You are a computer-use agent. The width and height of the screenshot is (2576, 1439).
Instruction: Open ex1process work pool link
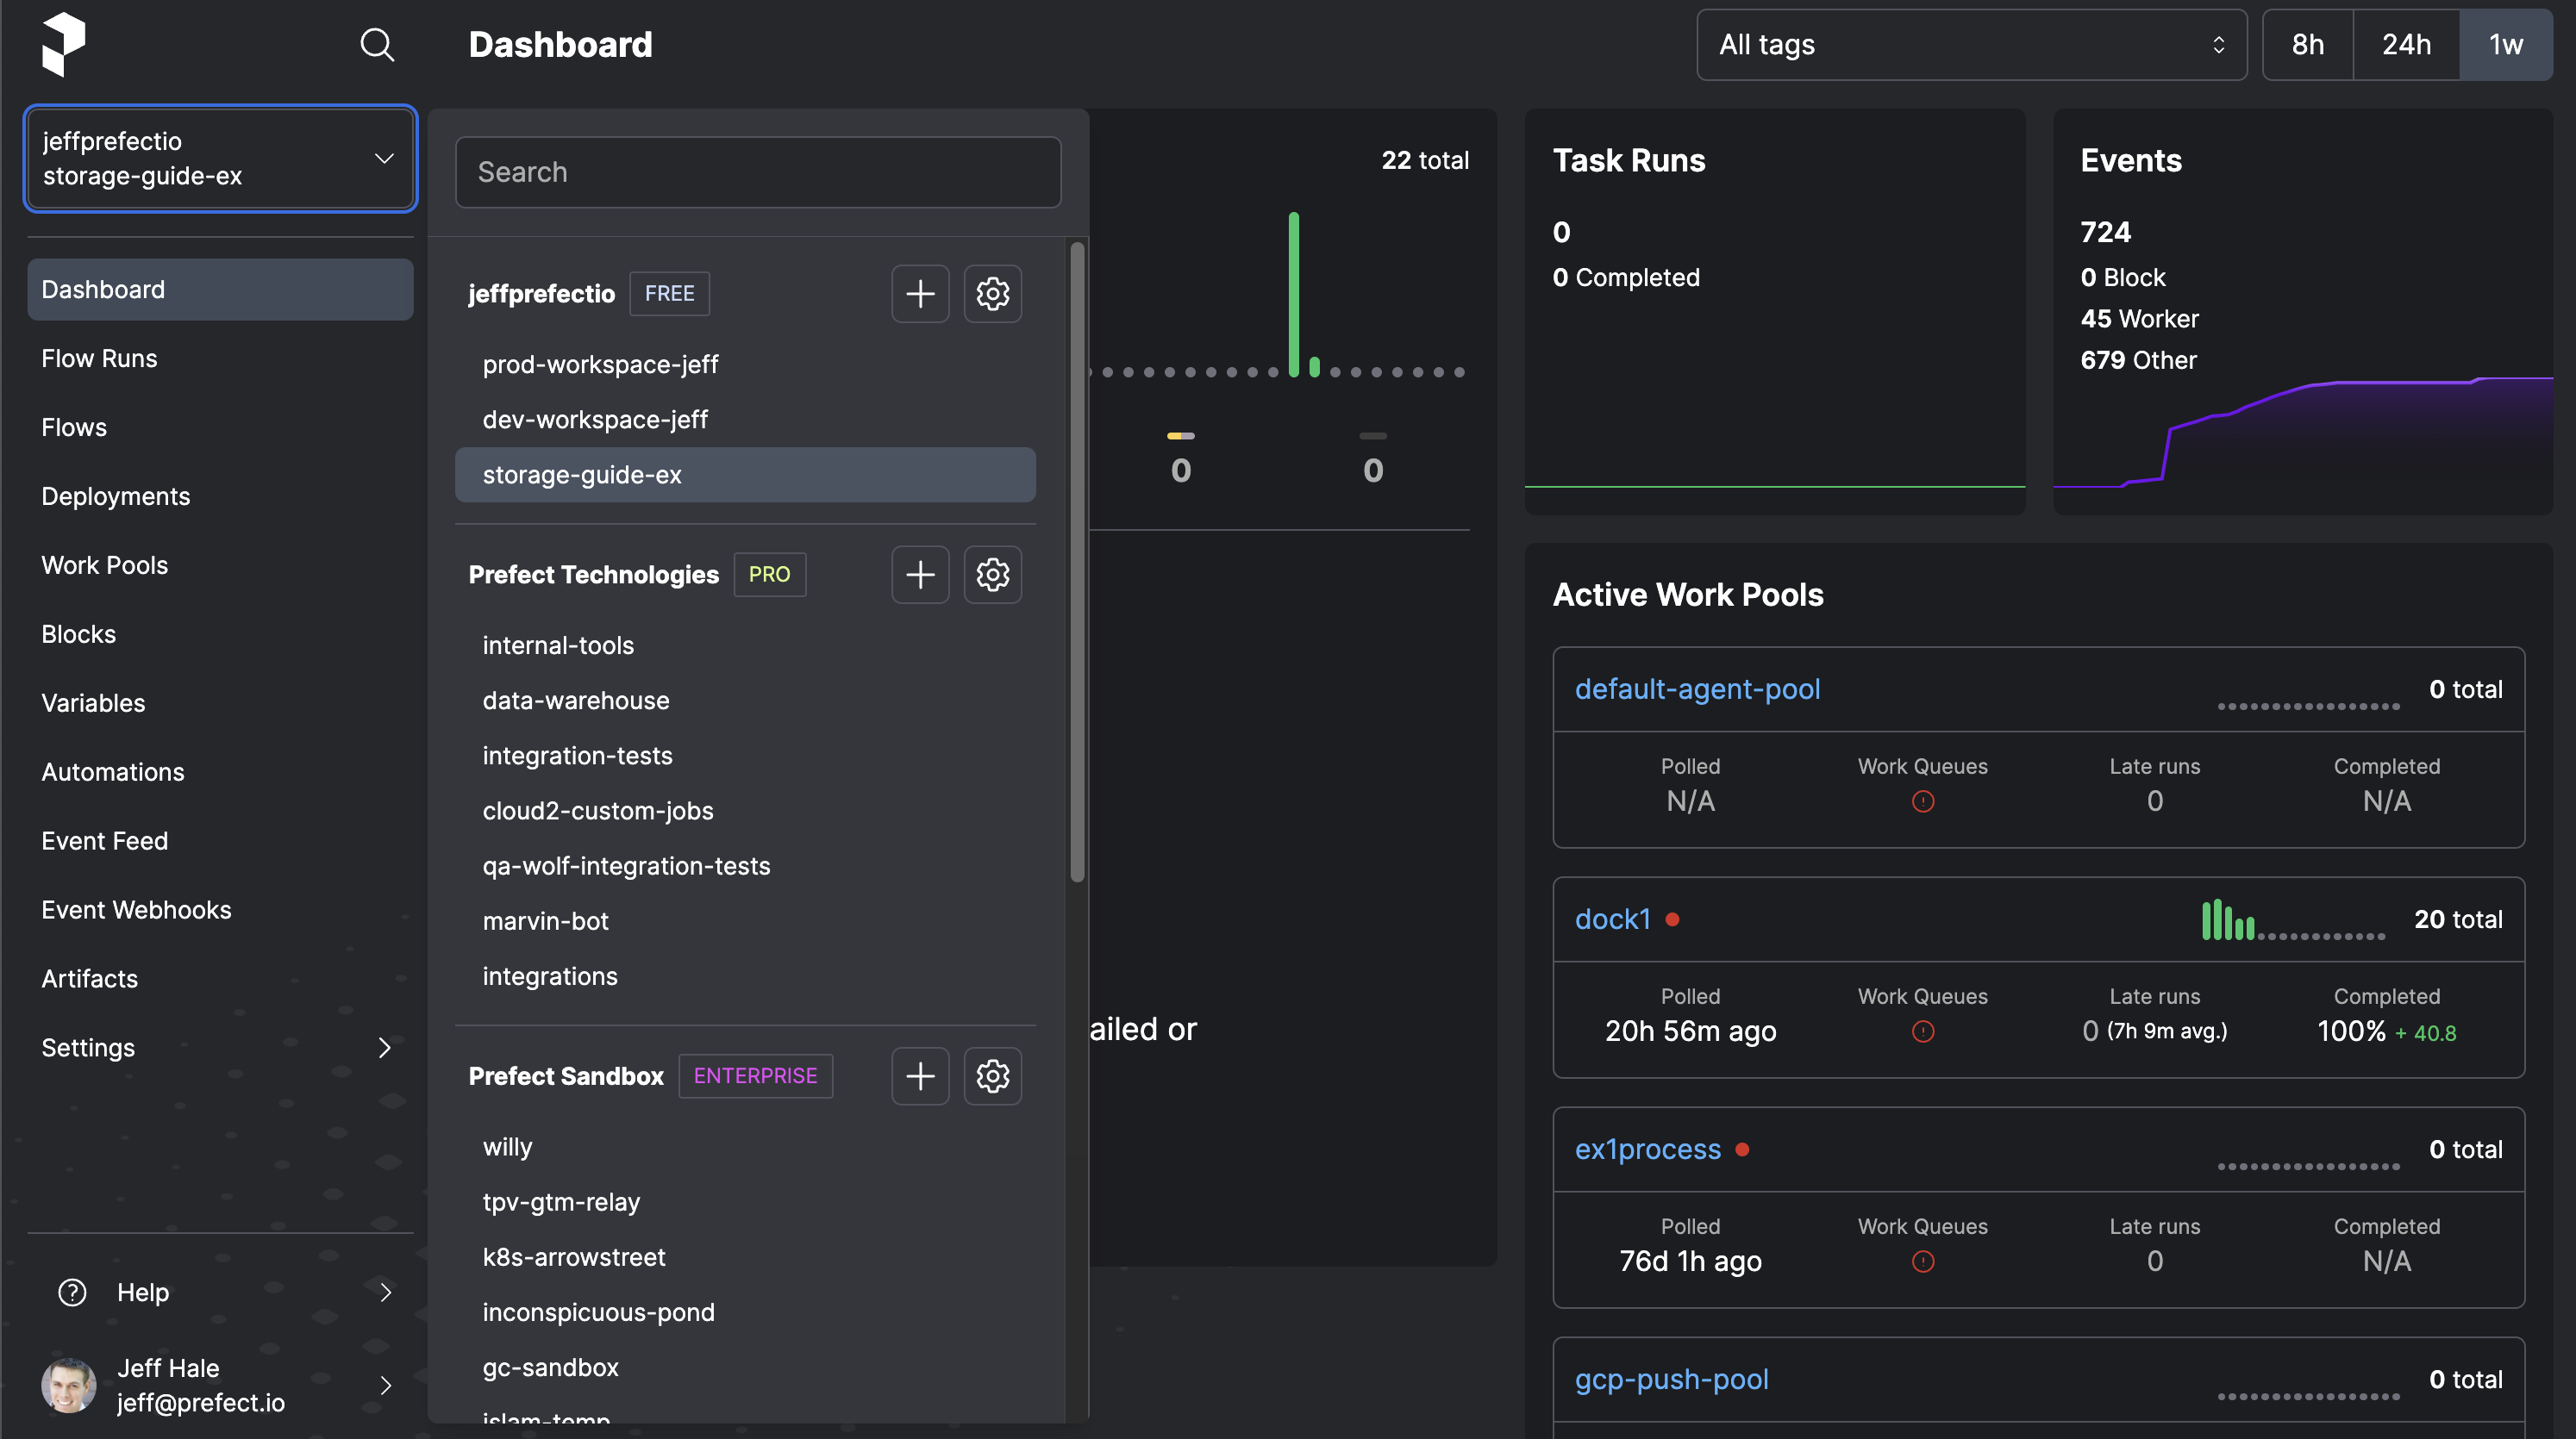tap(1648, 1149)
